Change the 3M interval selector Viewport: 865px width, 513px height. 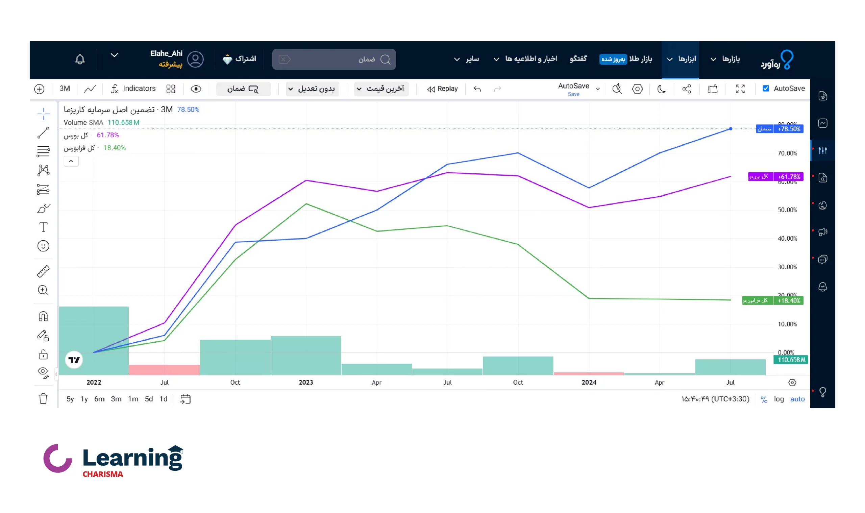click(x=65, y=89)
